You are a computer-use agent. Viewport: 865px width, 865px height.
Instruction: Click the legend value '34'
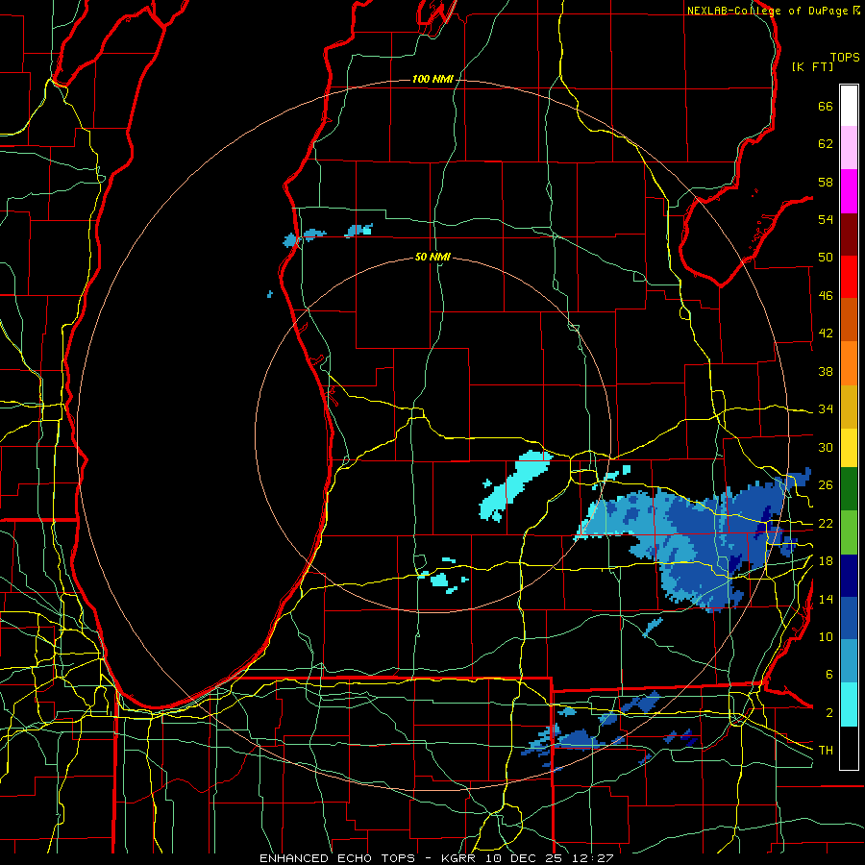(x=826, y=409)
